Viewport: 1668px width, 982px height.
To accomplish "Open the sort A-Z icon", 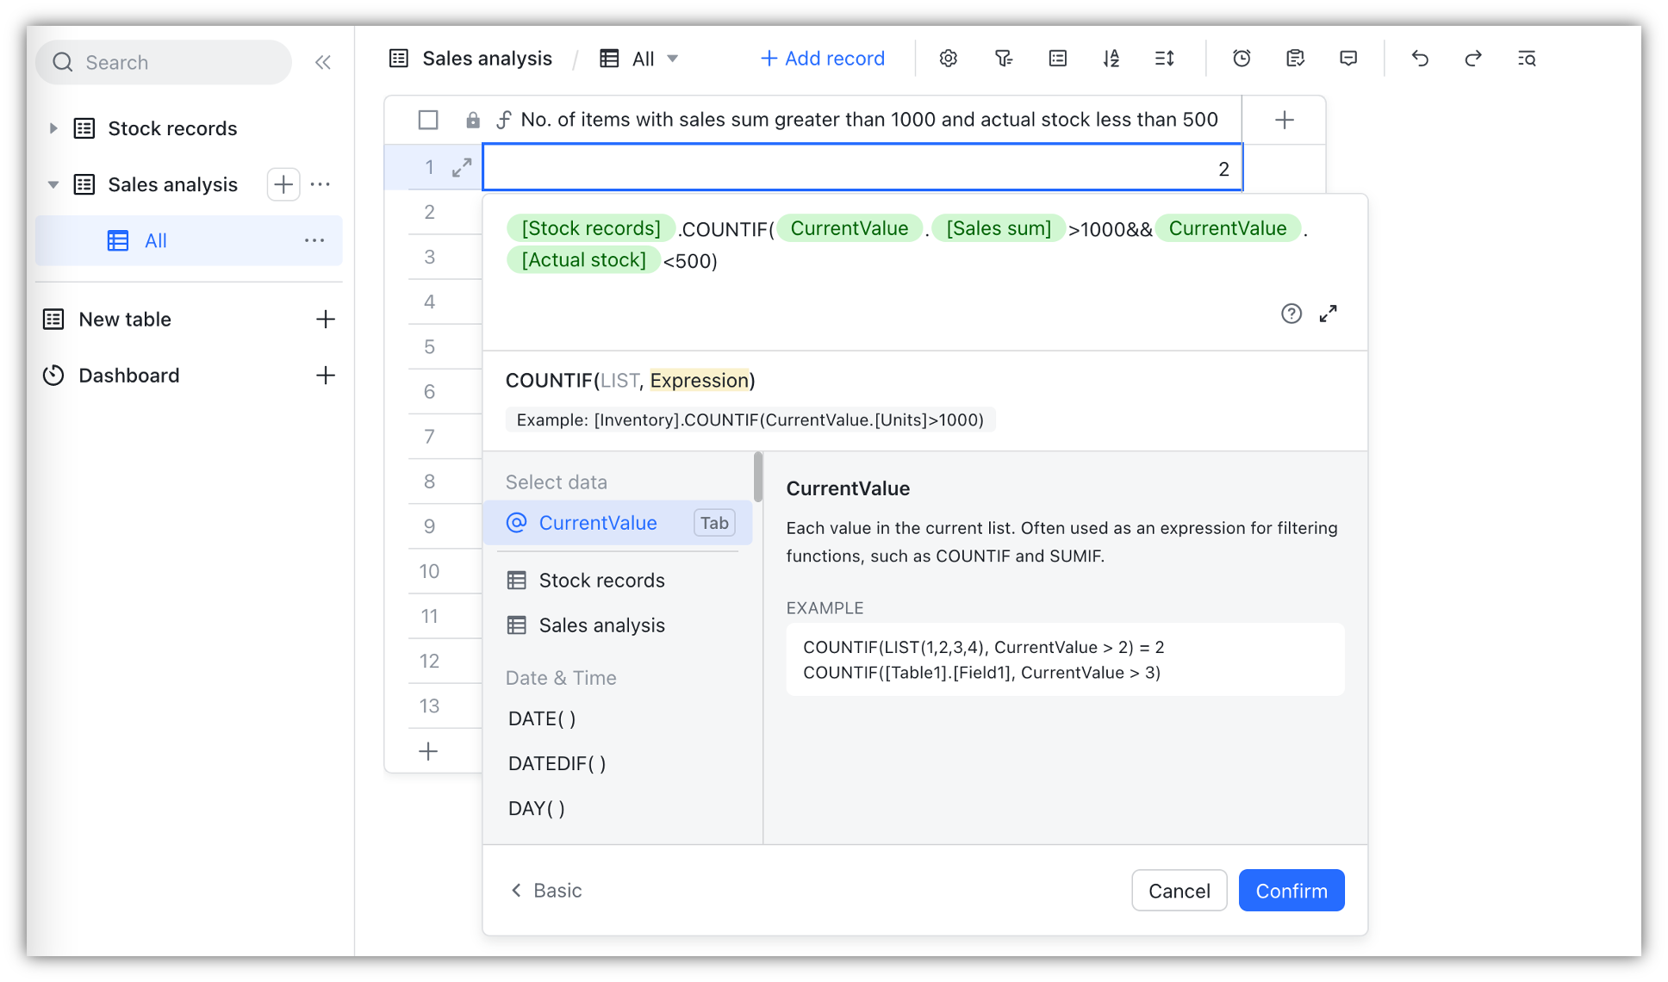I will pos(1111,59).
